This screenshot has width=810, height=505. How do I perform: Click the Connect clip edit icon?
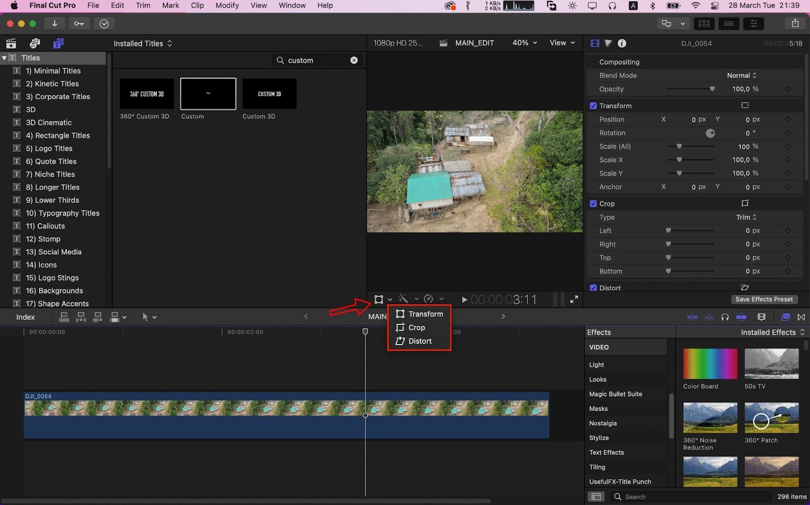[x=64, y=317]
